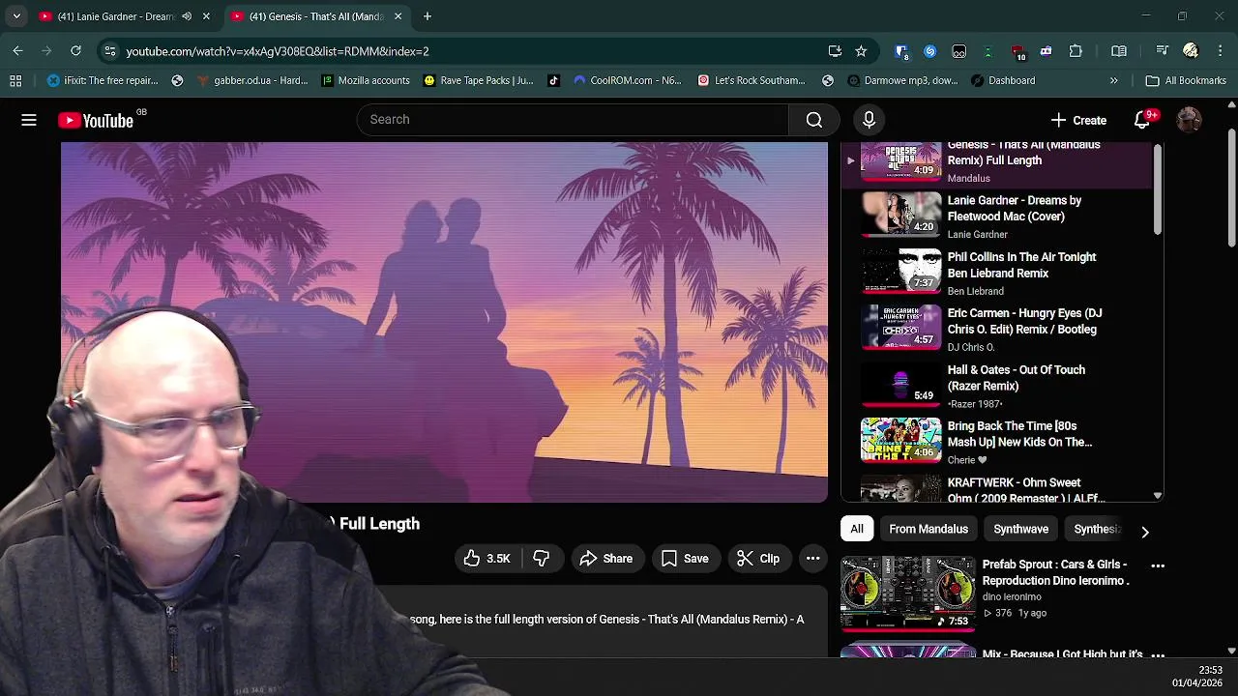Open the YouTube hamburger guide menu
This screenshot has height=696, width=1238.
[x=29, y=120]
